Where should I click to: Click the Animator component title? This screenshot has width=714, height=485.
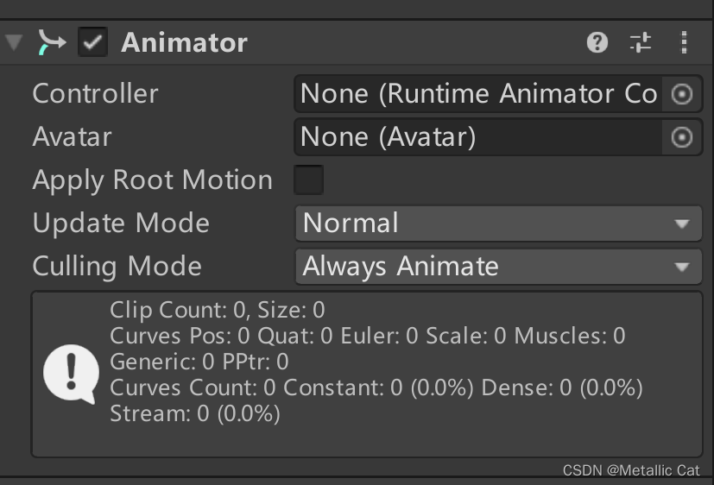[185, 43]
